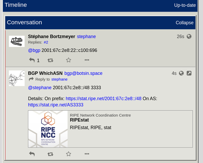Screen dimensions: 203x163
Task: Open the @bgp mention link
Action: coord(34,50)
